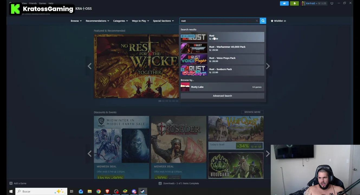
Task: Open Midwinter in Middle-earth Sale card
Action: 121,148
